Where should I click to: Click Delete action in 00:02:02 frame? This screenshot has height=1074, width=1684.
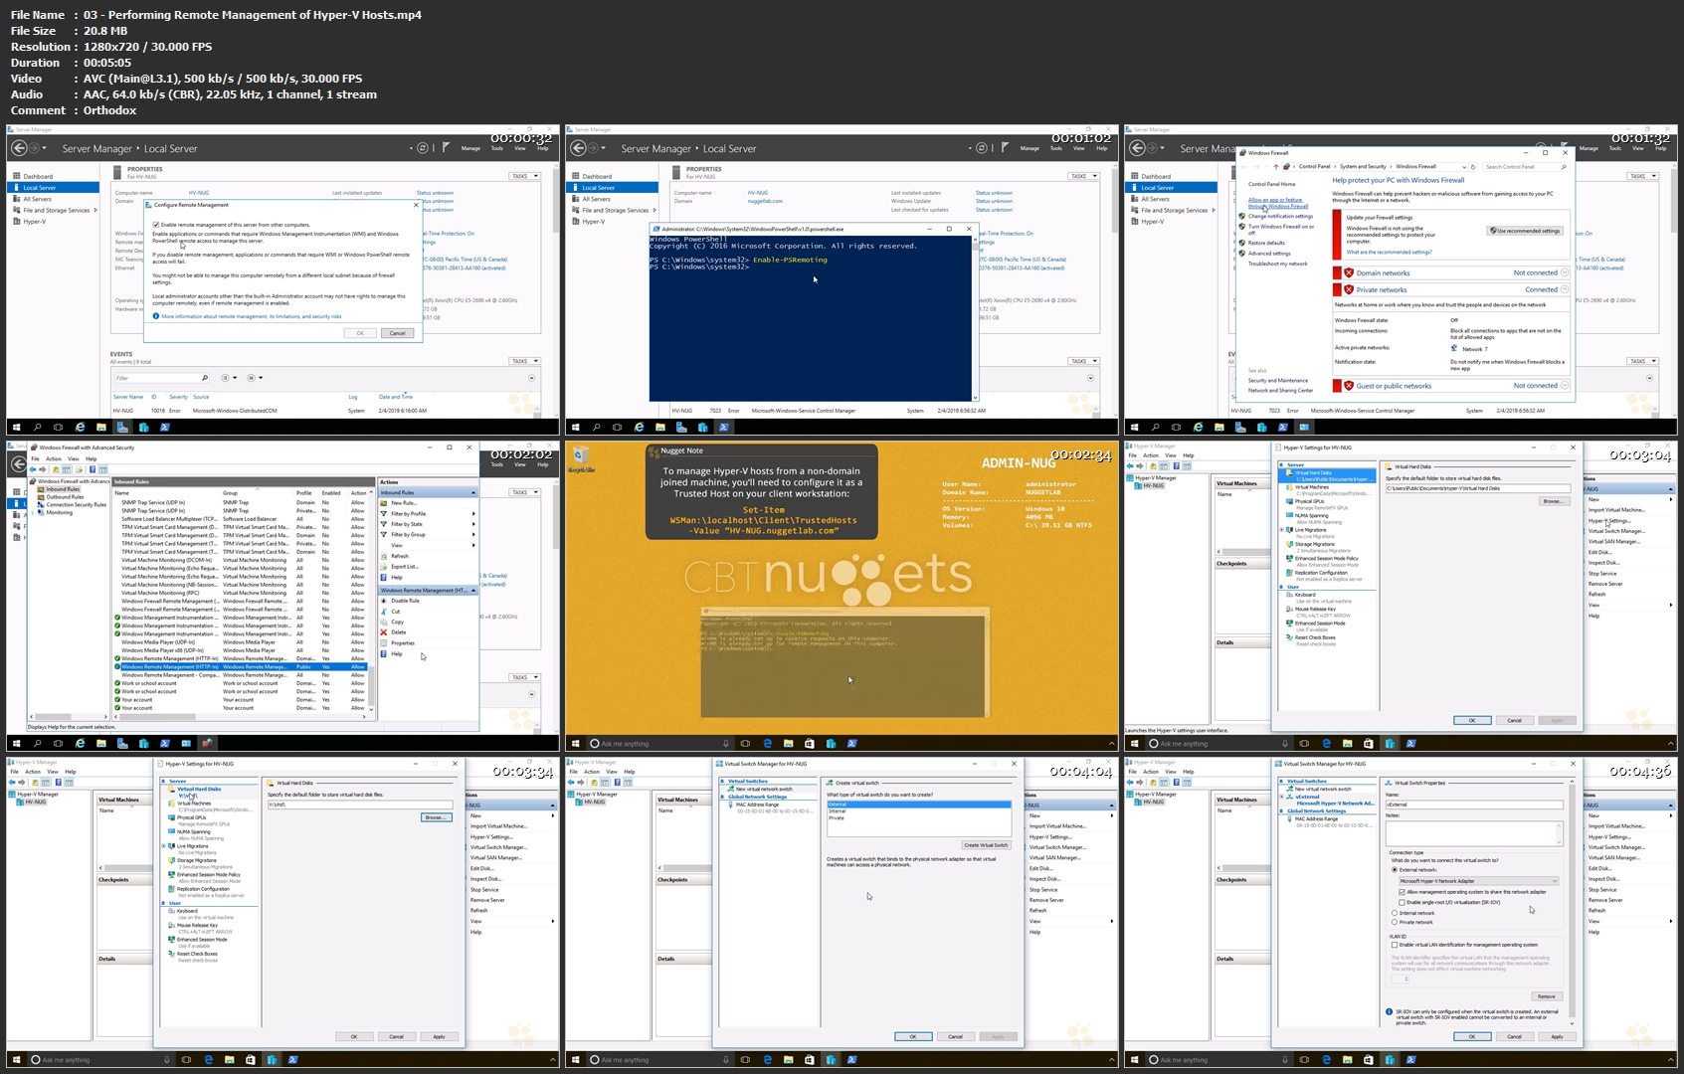(398, 632)
